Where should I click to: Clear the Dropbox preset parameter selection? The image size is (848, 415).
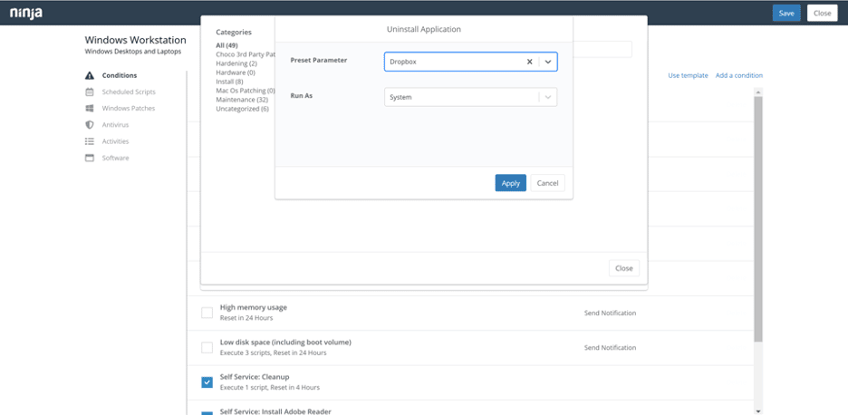coord(530,62)
